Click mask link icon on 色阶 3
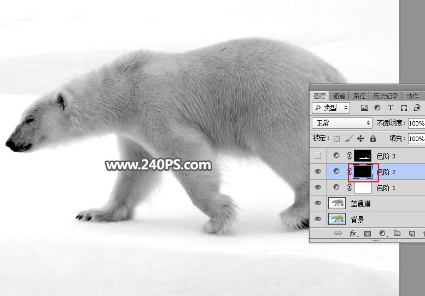 click(x=350, y=156)
